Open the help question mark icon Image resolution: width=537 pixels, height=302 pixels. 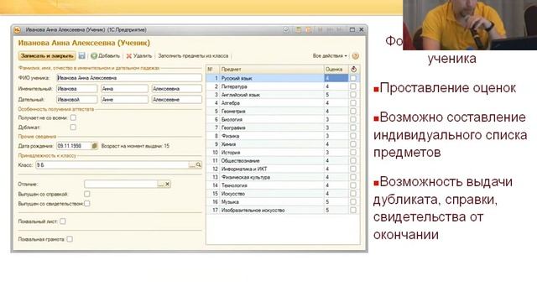point(356,56)
